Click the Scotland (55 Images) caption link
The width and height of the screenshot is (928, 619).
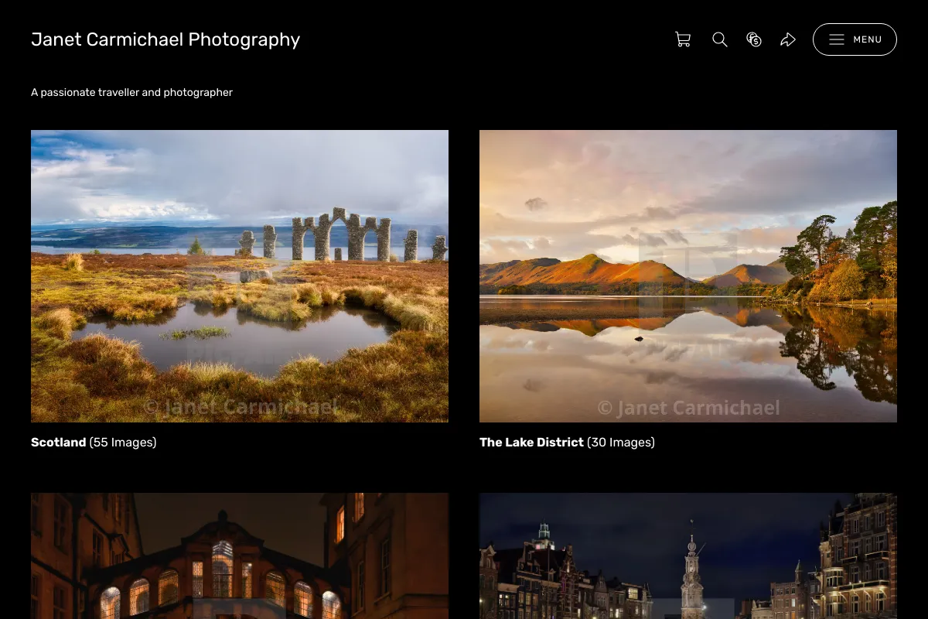click(94, 443)
